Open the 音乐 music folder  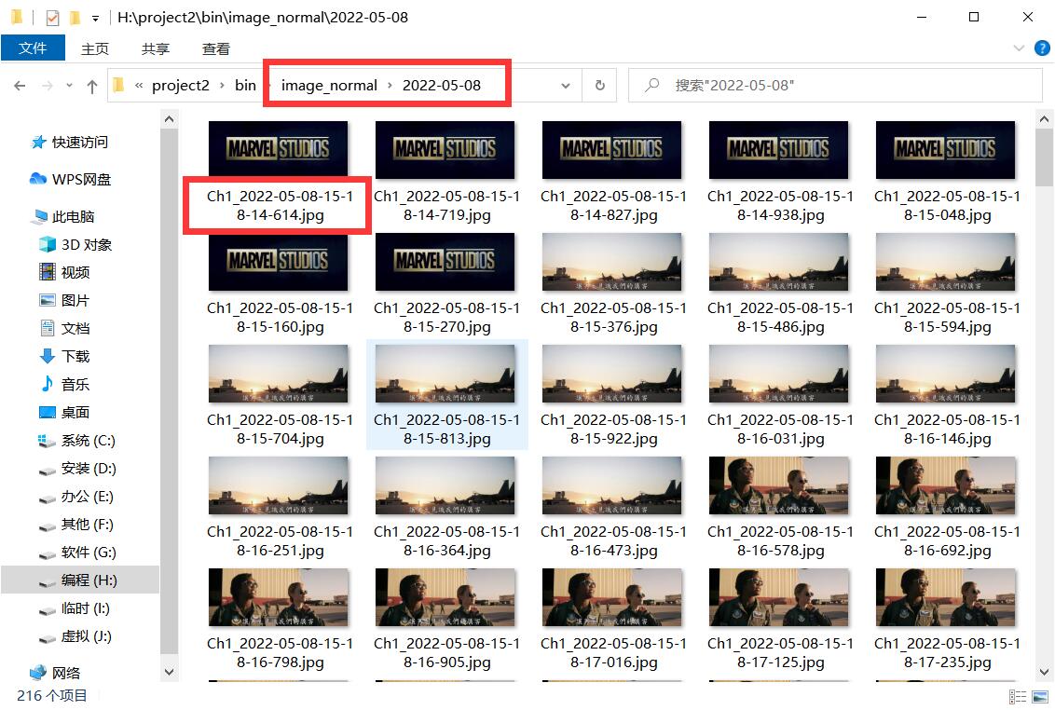75,385
